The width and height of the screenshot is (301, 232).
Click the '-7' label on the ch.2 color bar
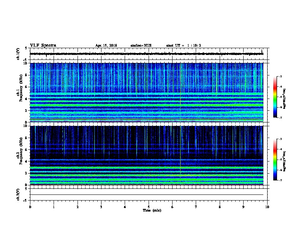[280, 180]
